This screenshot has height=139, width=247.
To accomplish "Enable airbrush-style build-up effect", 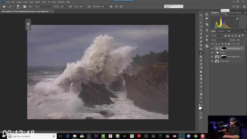I will (x=89, y=7).
